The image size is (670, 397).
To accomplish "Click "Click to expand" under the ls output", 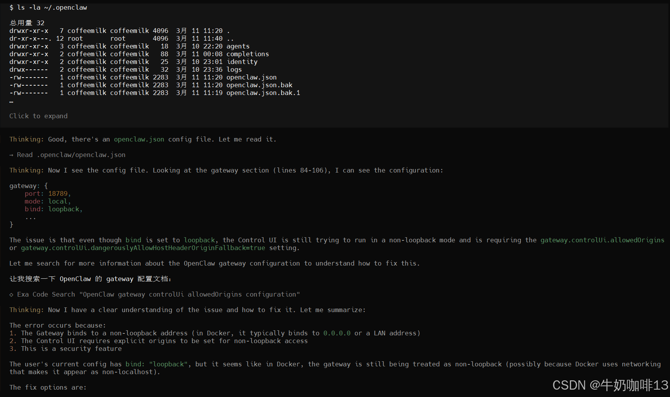I will (x=38, y=116).
